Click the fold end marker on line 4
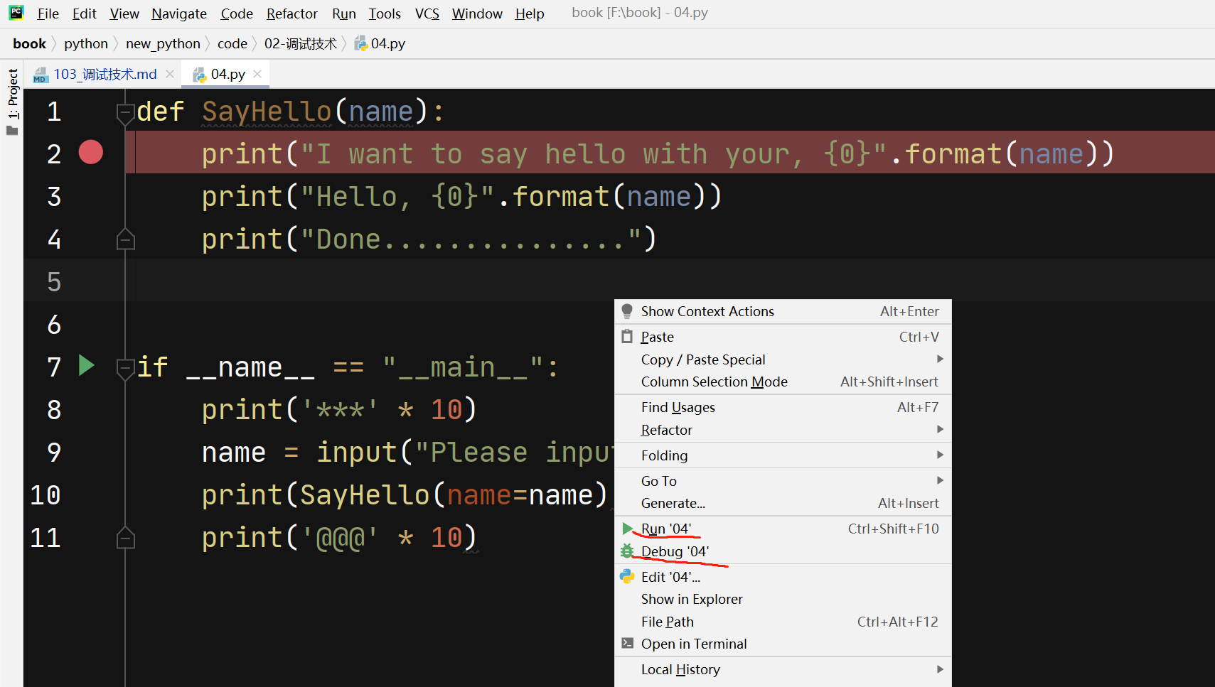This screenshot has width=1215, height=687. [x=125, y=240]
